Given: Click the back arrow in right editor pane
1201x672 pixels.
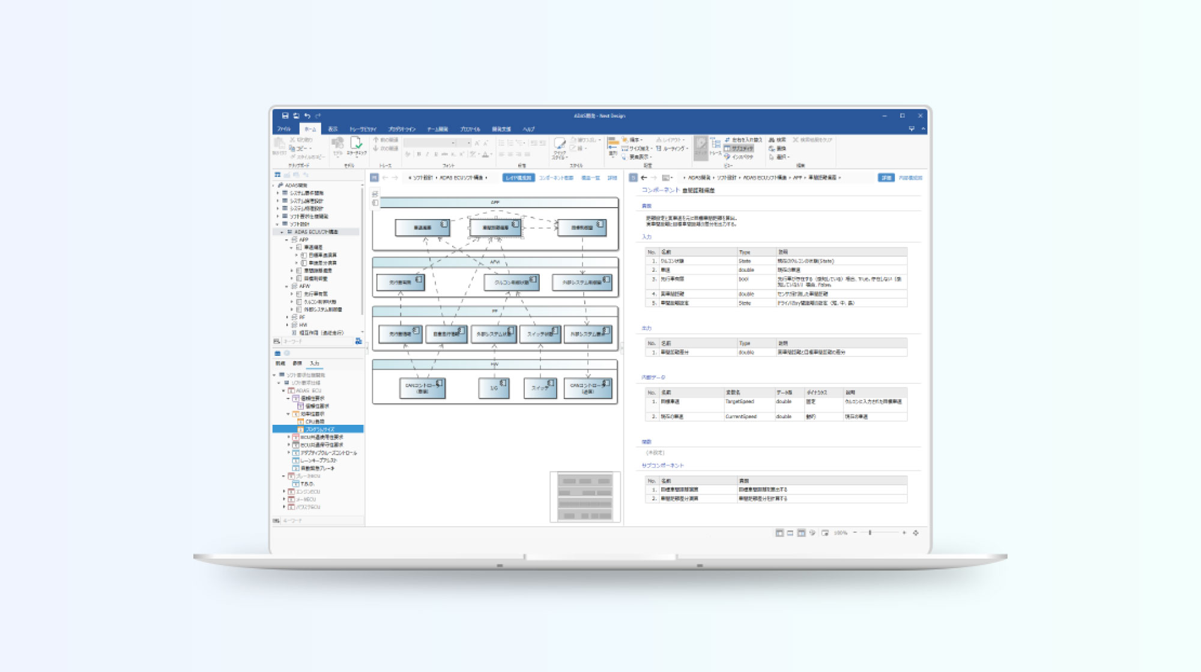Looking at the screenshot, I should pos(644,178).
